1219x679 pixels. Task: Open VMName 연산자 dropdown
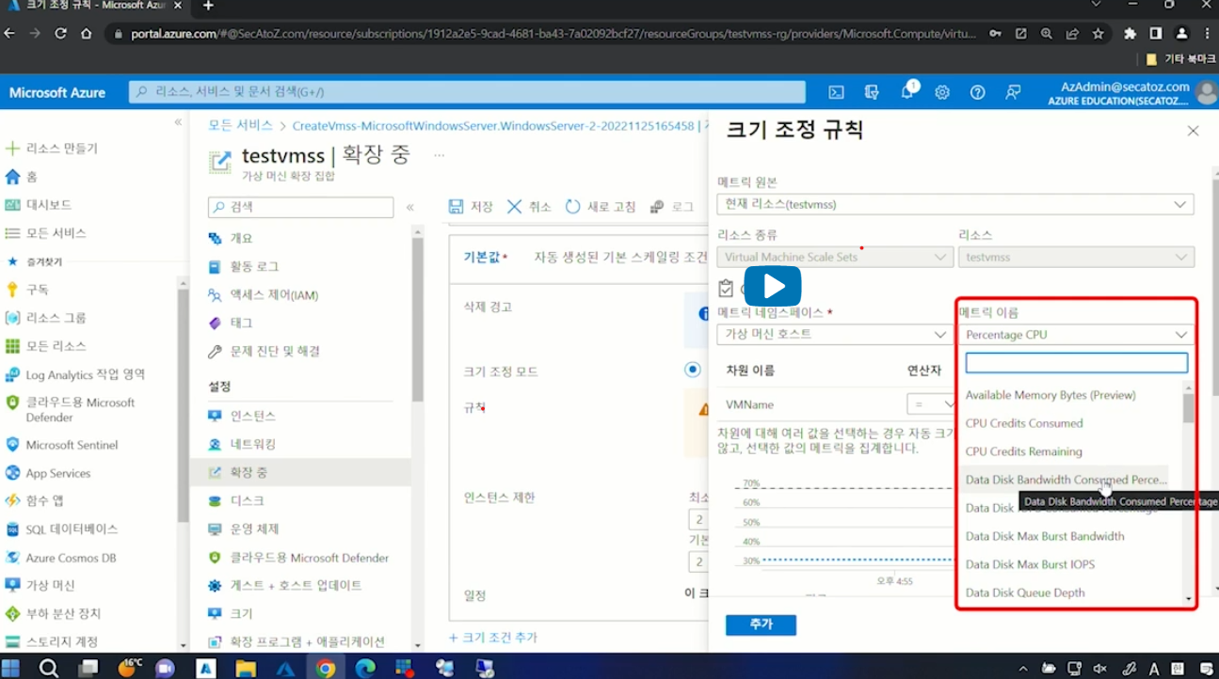(x=930, y=404)
